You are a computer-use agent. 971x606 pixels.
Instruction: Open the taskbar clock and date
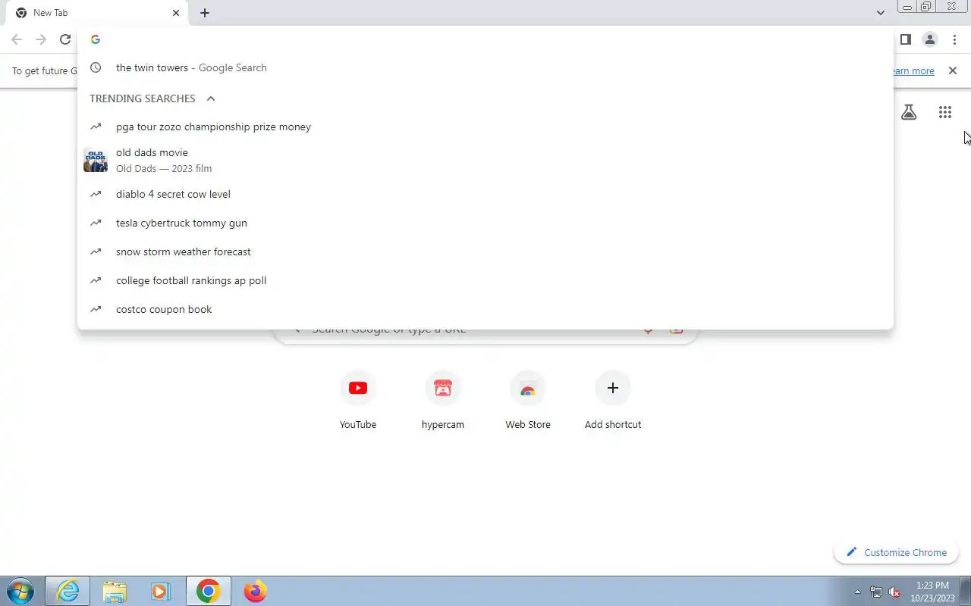pyautogui.click(x=932, y=592)
